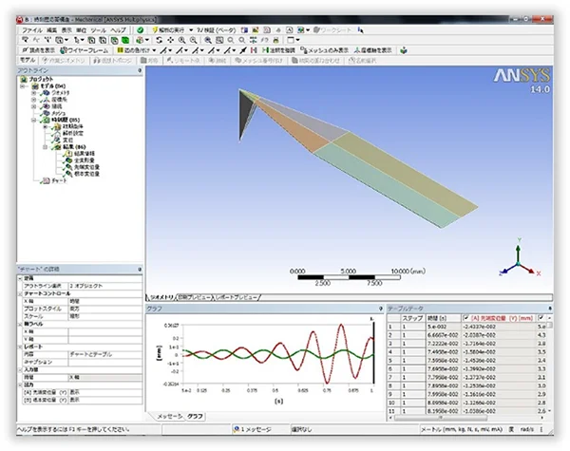Click the random colors icon after 座標軸を表示
Screen dimensions: 570x451
(403, 50)
